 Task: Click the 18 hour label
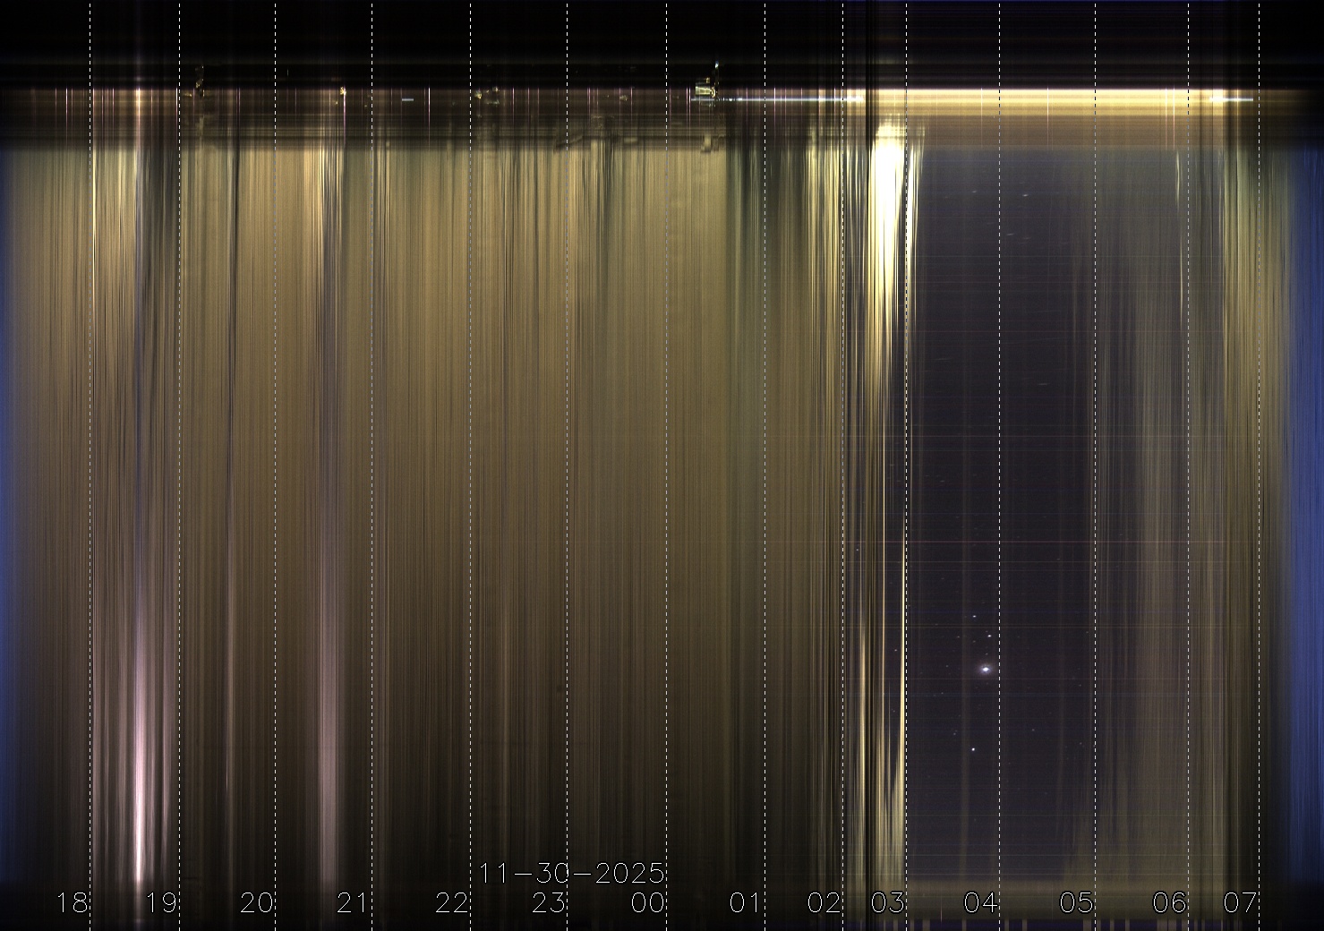pyautogui.click(x=73, y=902)
